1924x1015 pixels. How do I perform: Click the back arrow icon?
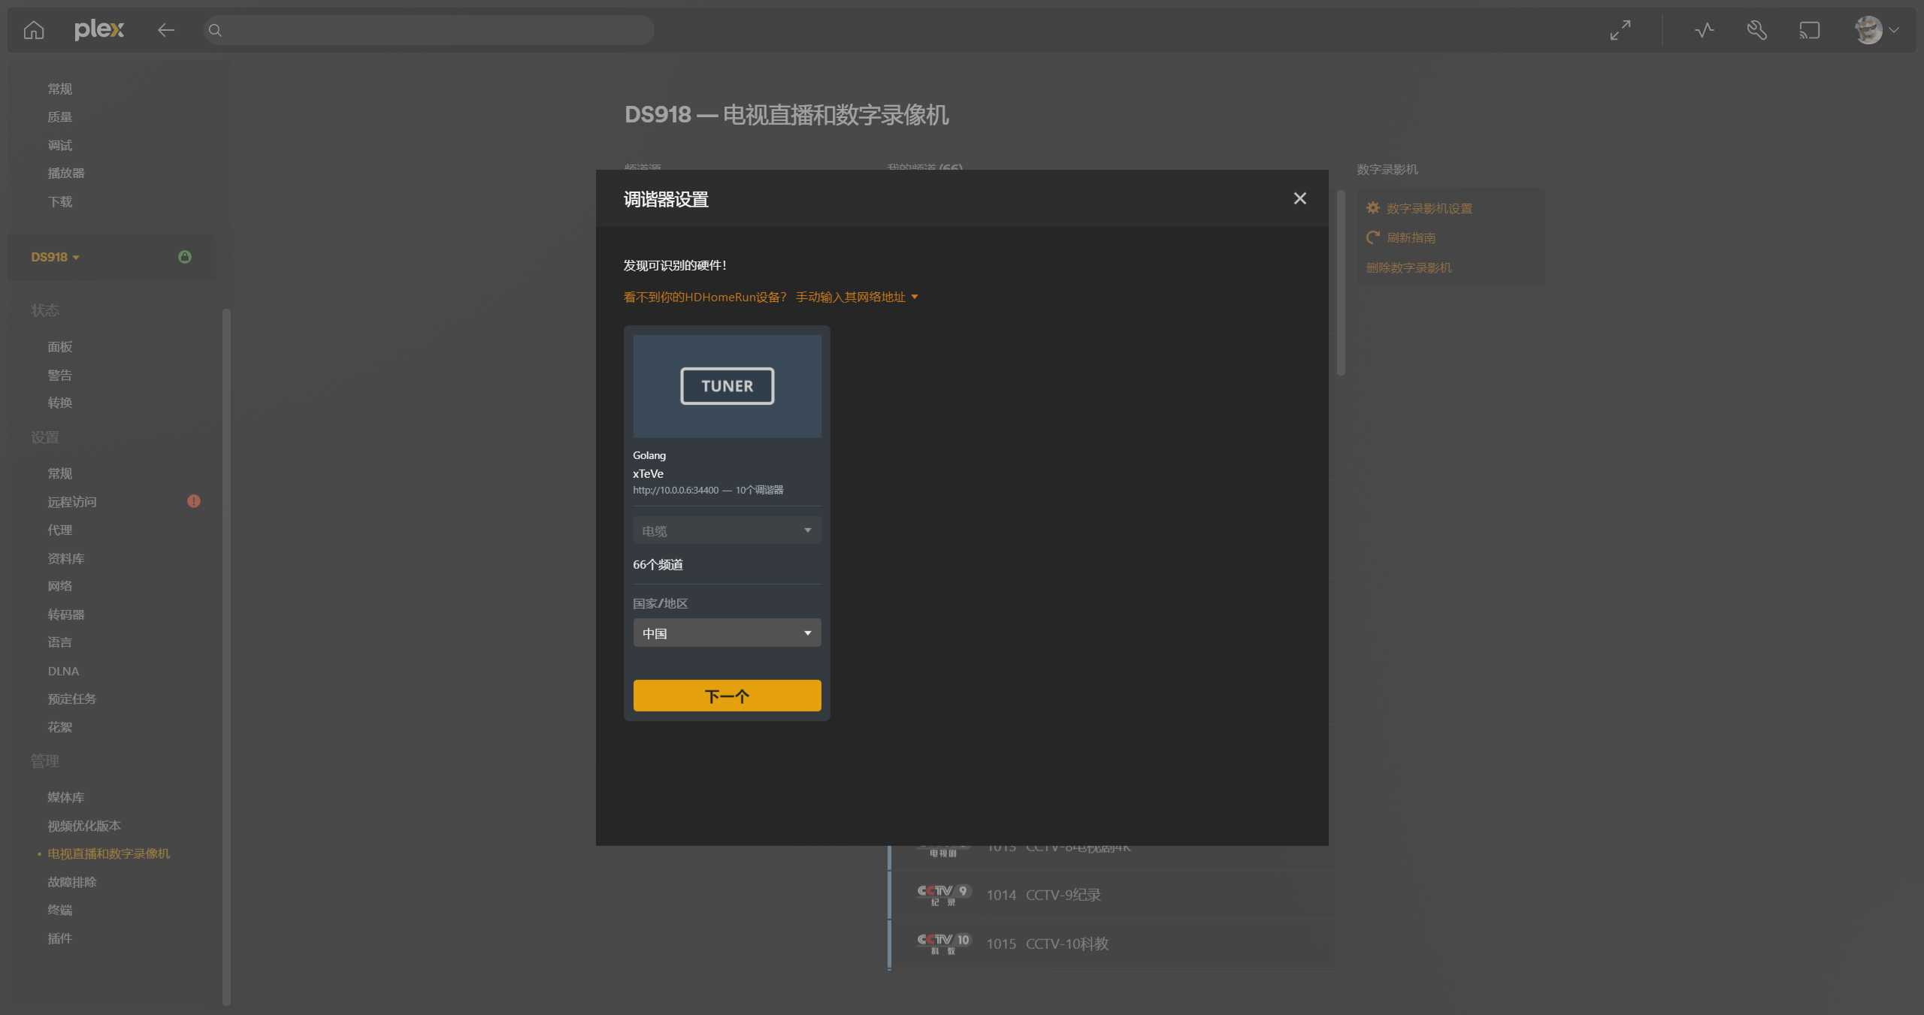click(166, 30)
